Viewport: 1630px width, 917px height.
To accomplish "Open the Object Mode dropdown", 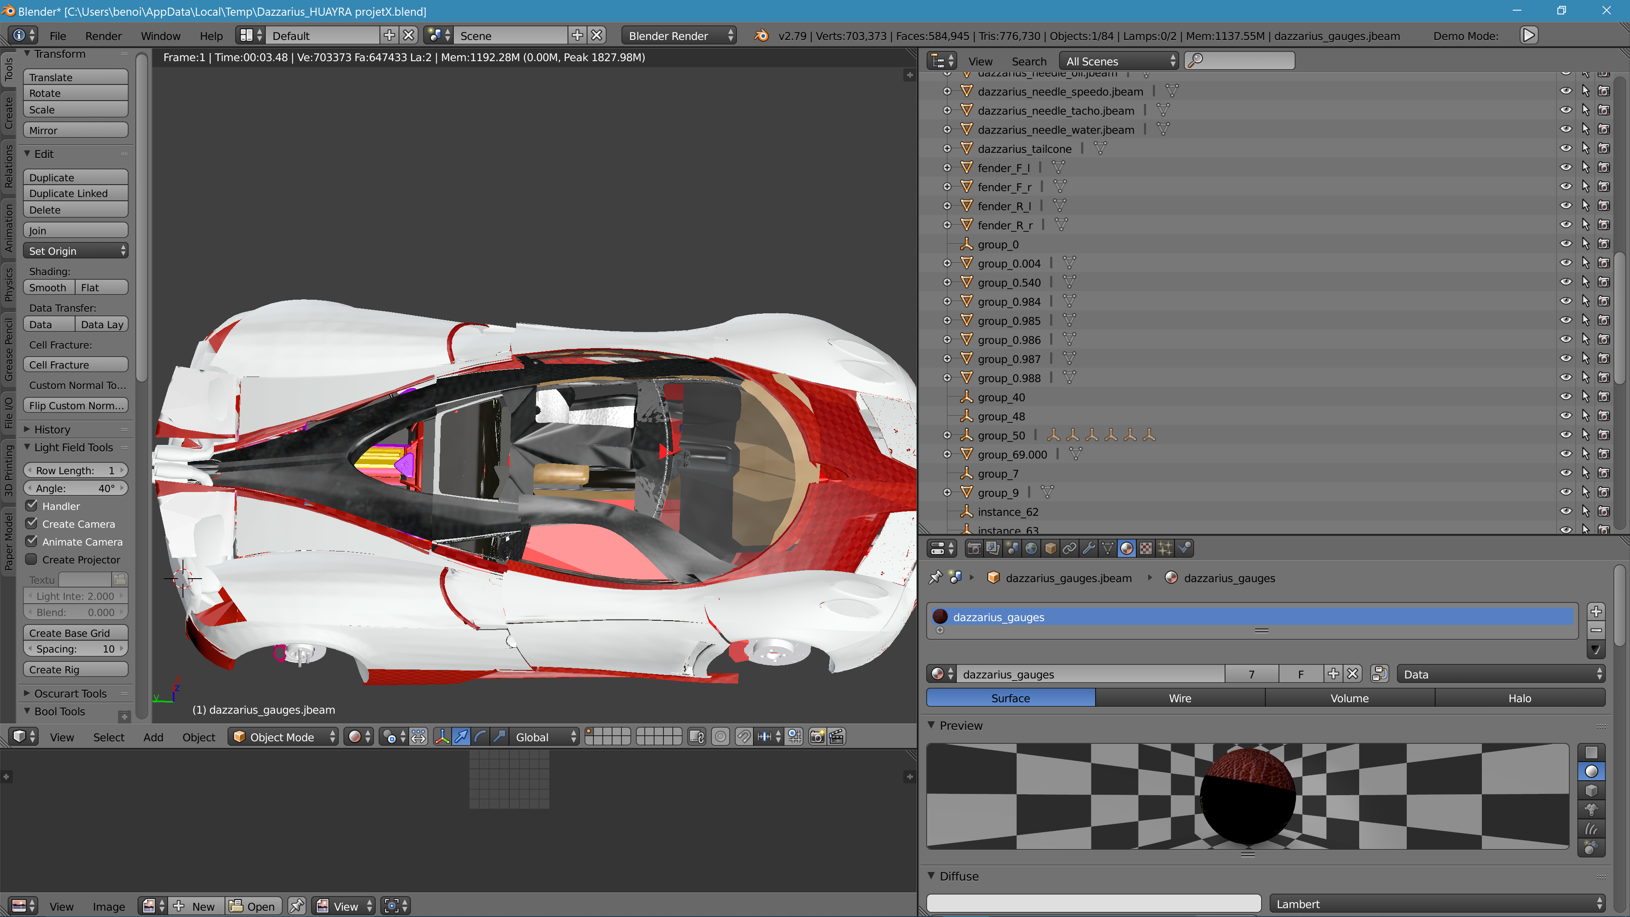I will (283, 737).
